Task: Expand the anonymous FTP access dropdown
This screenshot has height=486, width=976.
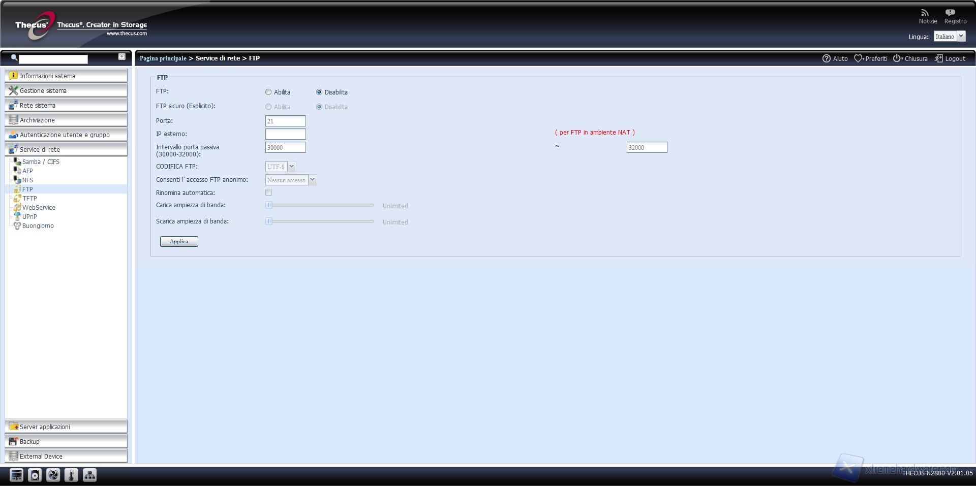Action: [312, 180]
